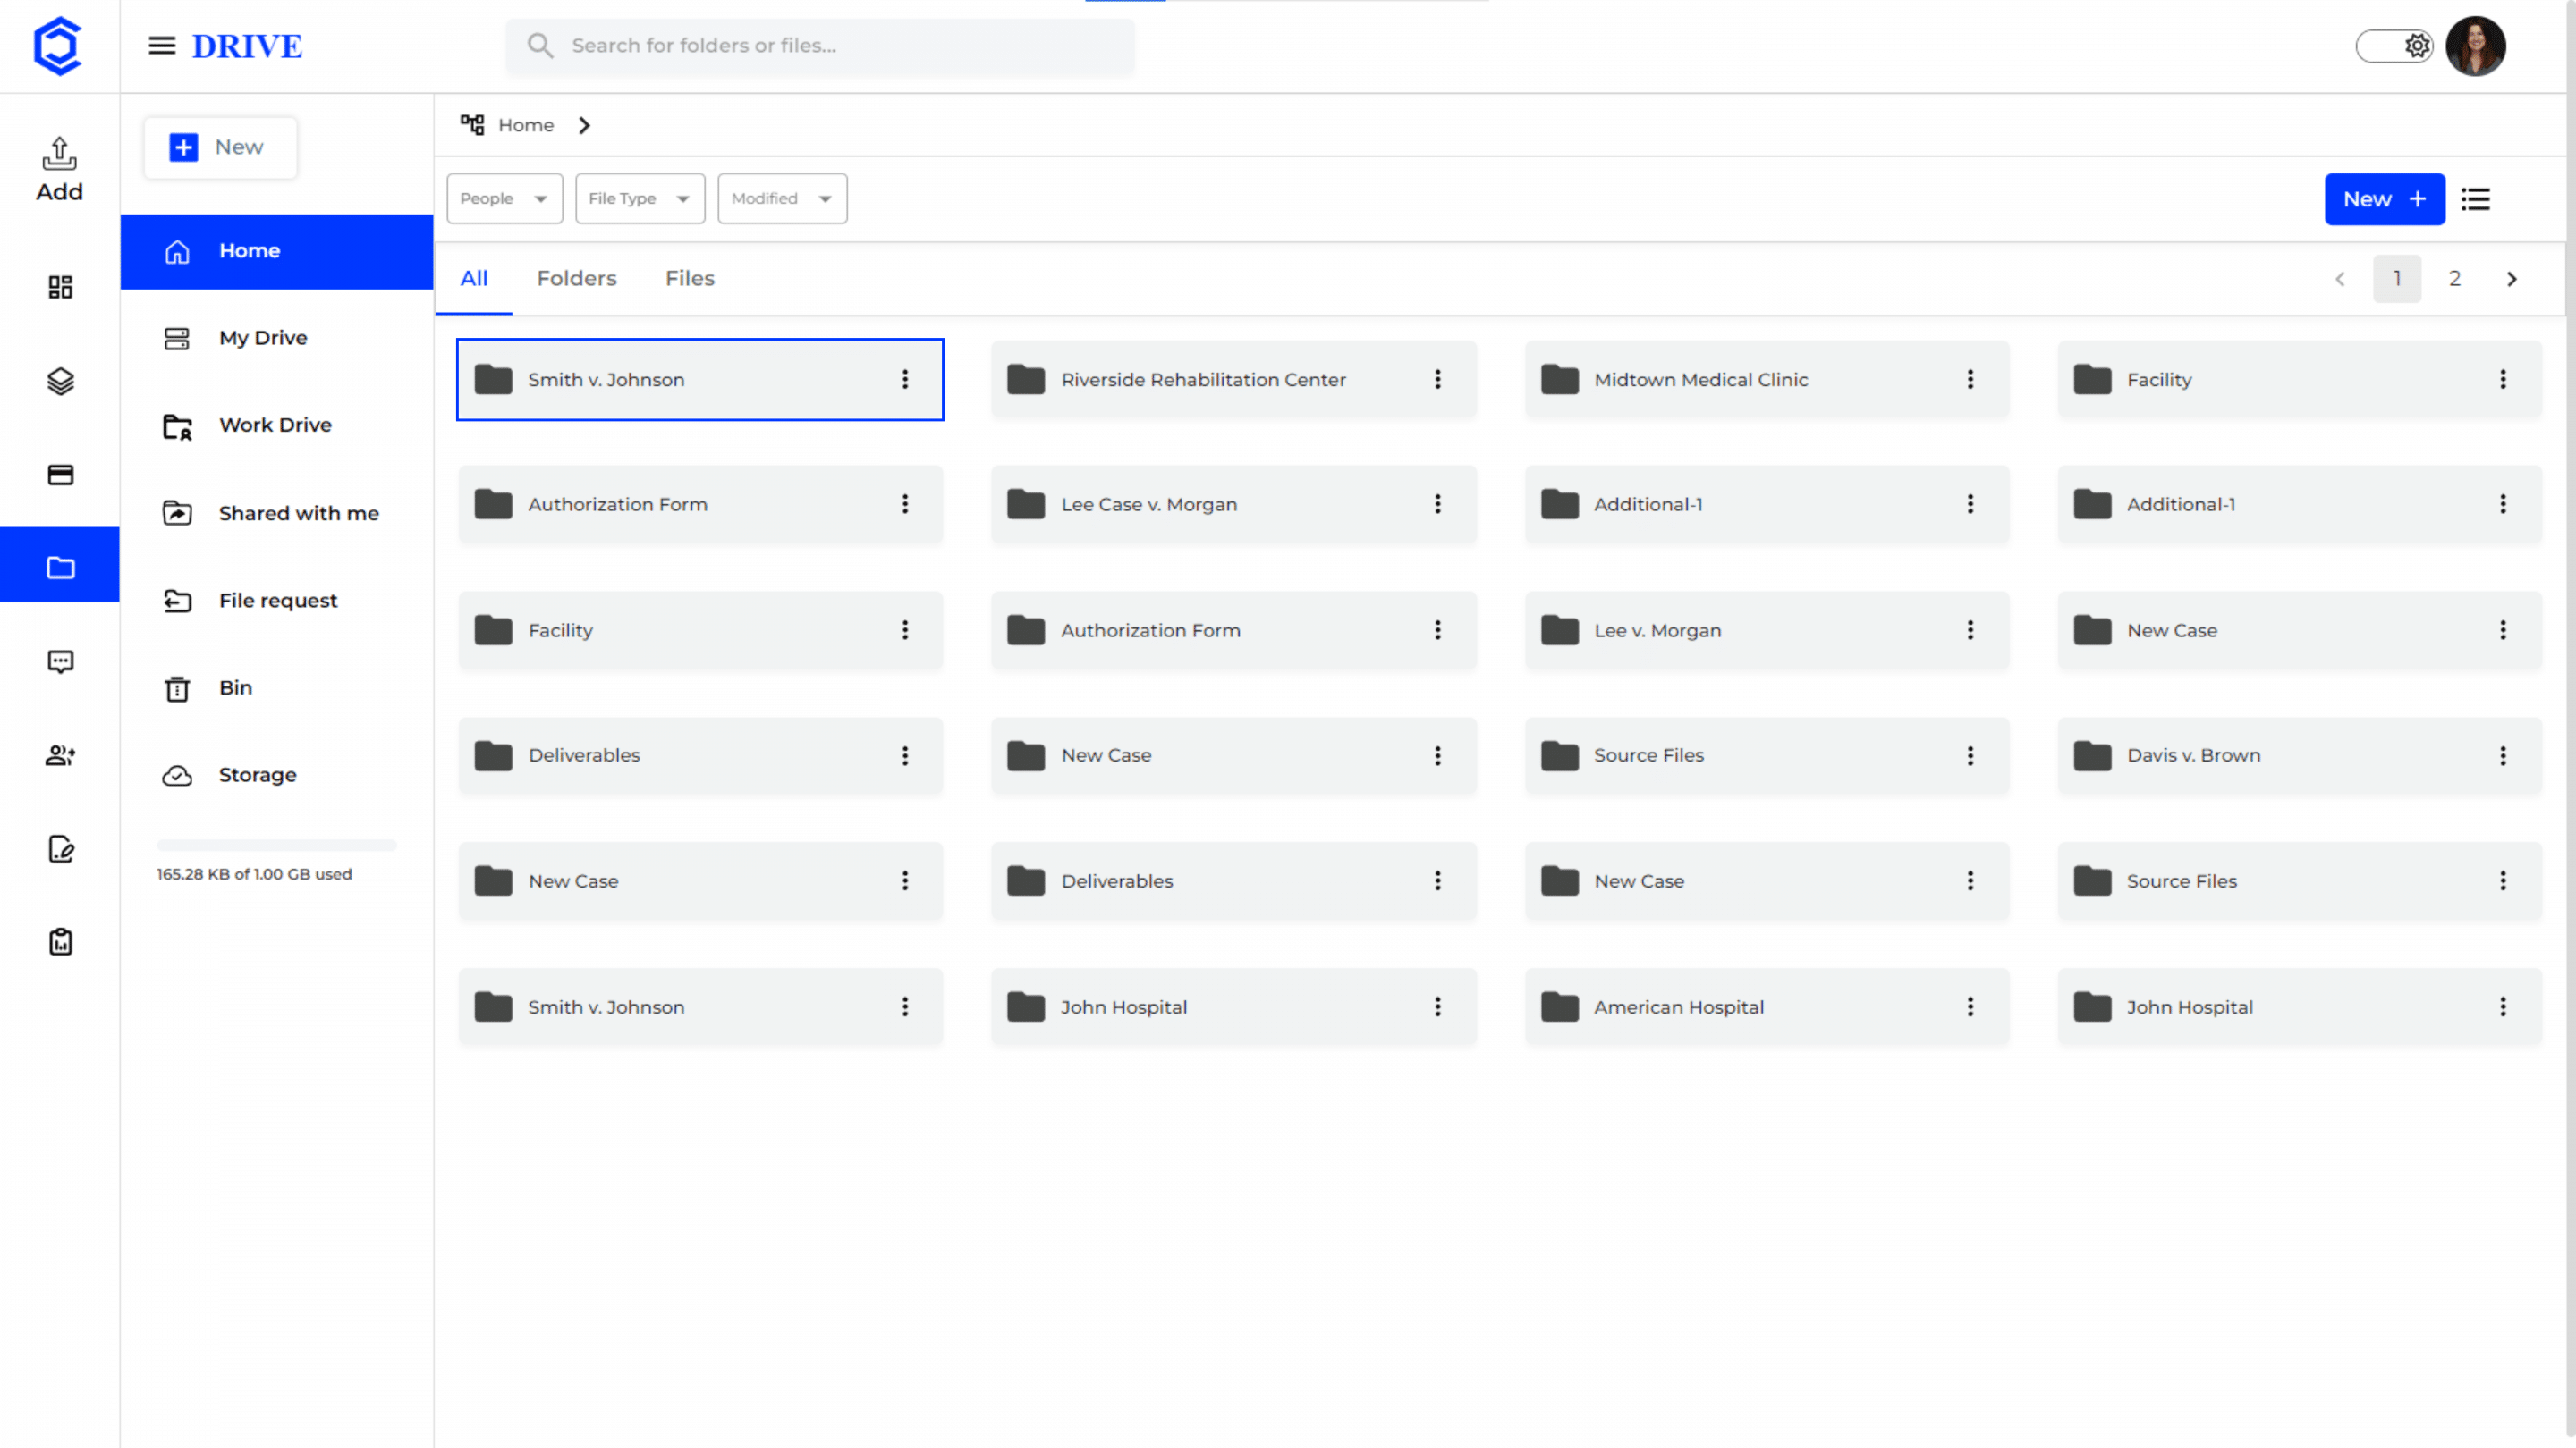Click the blue New + button

2384,198
